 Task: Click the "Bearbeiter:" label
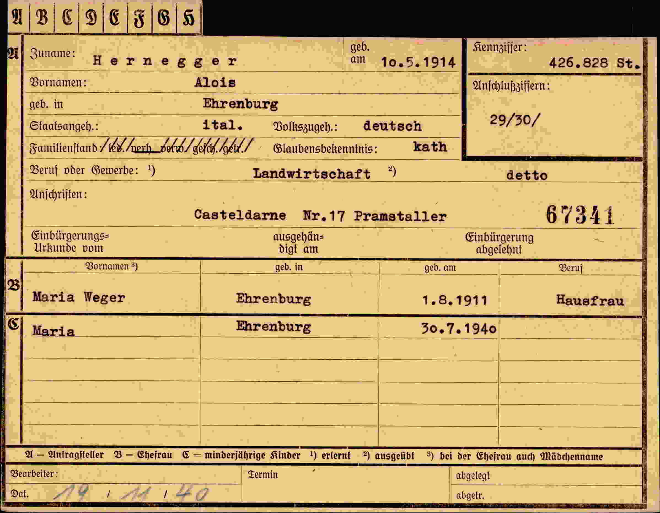[34, 474]
